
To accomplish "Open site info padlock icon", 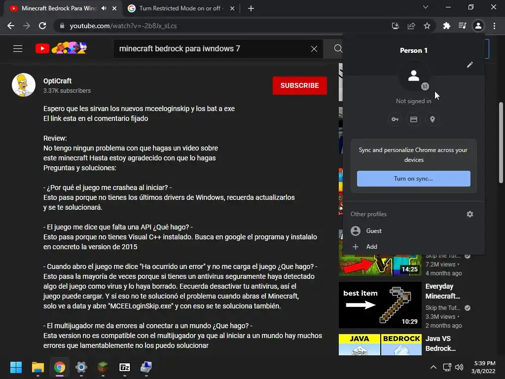I will (62, 26).
